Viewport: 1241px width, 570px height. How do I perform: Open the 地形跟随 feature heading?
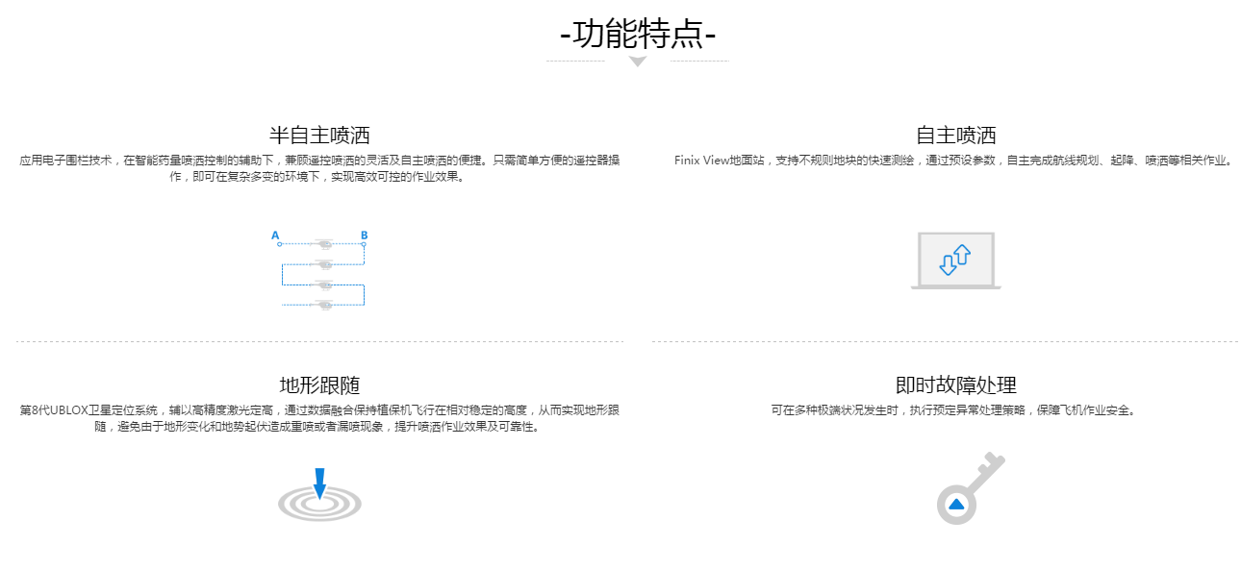[x=319, y=385]
